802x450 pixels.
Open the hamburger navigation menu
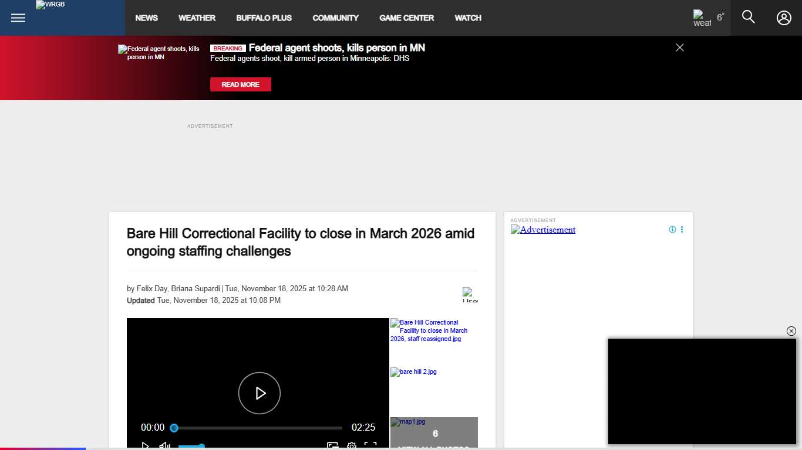(x=18, y=18)
